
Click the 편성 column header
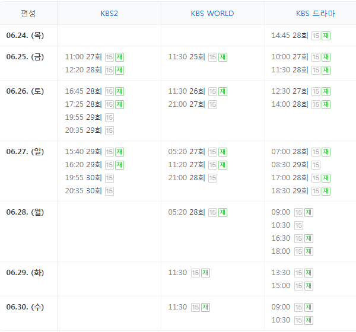(28, 14)
